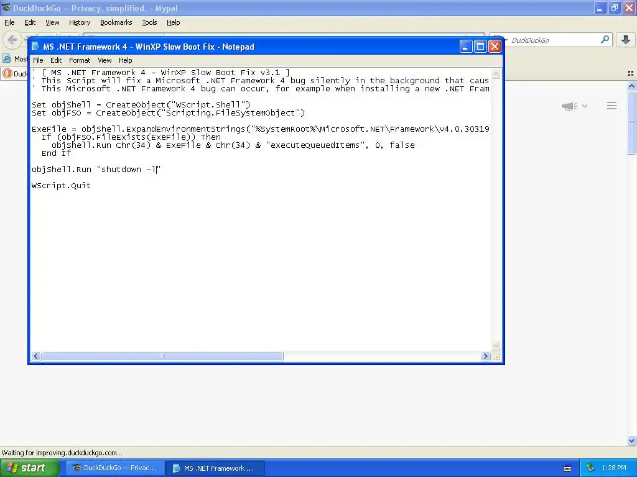
Task: Click the 'If (objFSO.FileExists(ExeFile)) Then' line
Action: tap(131, 137)
